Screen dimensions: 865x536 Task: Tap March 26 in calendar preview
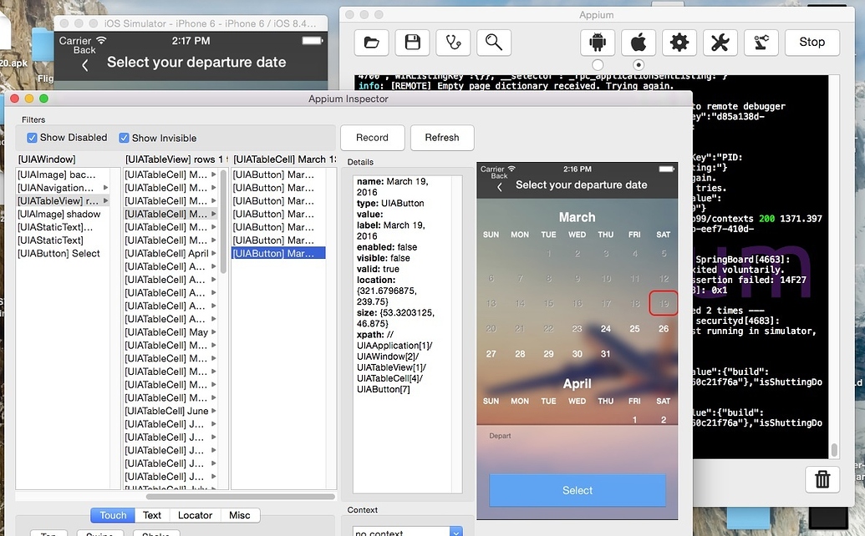coord(663,329)
